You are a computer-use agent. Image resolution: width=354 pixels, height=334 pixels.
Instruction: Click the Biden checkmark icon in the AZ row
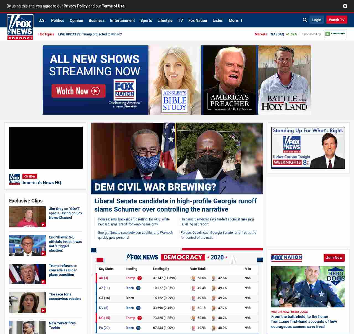(x=138, y=288)
